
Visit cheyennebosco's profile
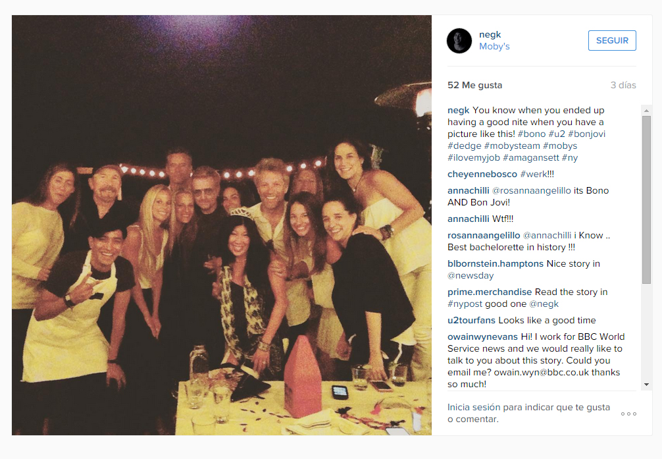coord(482,174)
